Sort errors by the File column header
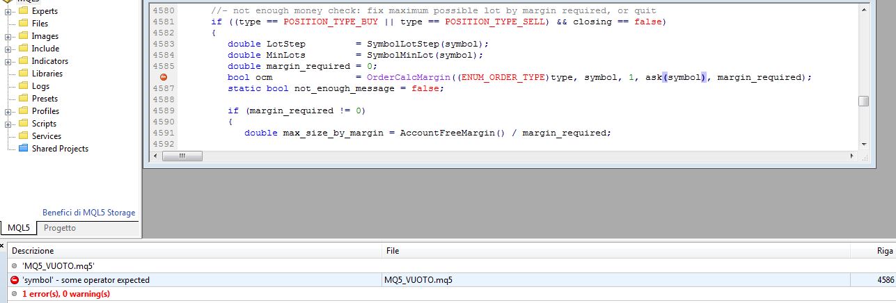Image resolution: width=896 pixels, height=303 pixels. [616, 250]
